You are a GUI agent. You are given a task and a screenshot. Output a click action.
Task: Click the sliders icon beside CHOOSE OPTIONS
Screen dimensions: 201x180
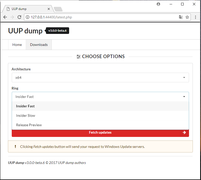coord(78,57)
